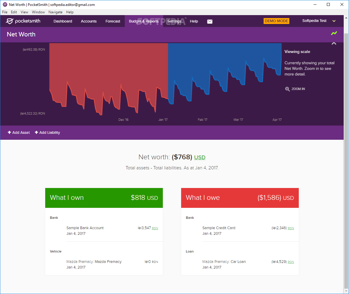Open the Edit menu
The width and height of the screenshot is (349, 294).
pos(14,12)
